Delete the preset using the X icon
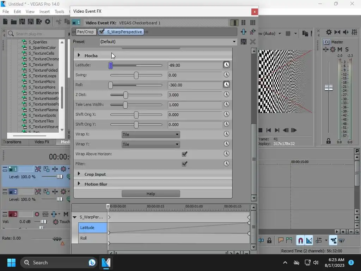The image size is (361, 271). coord(252,42)
